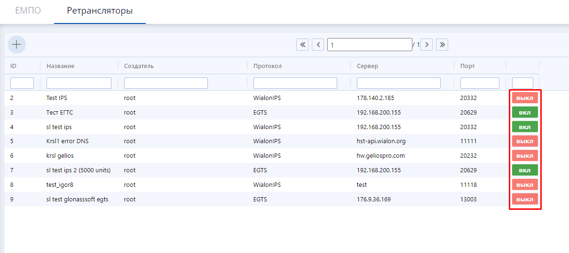
Task: Go to the first page
Action: click(x=302, y=45)
